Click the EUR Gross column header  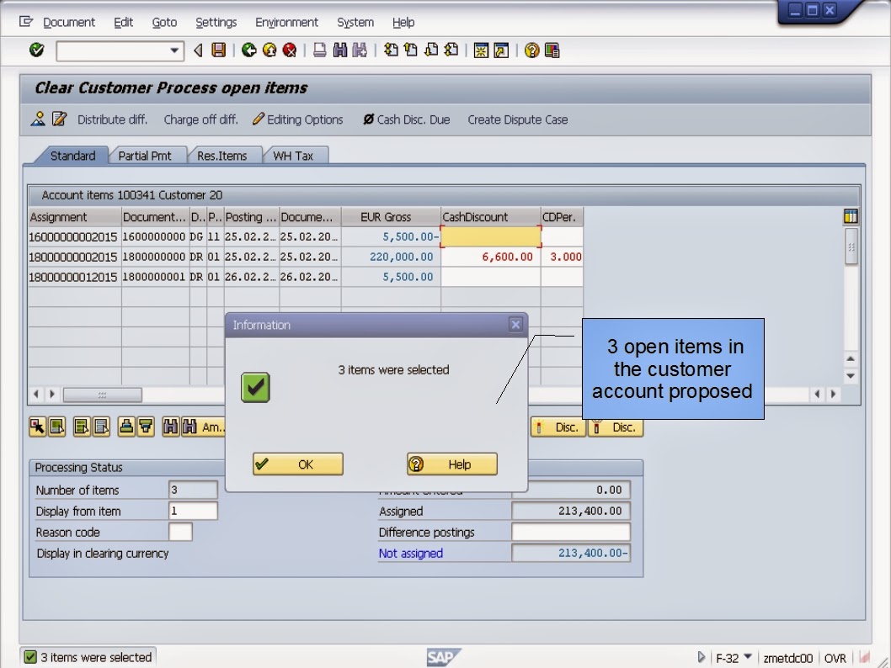[x=391, y=217]
